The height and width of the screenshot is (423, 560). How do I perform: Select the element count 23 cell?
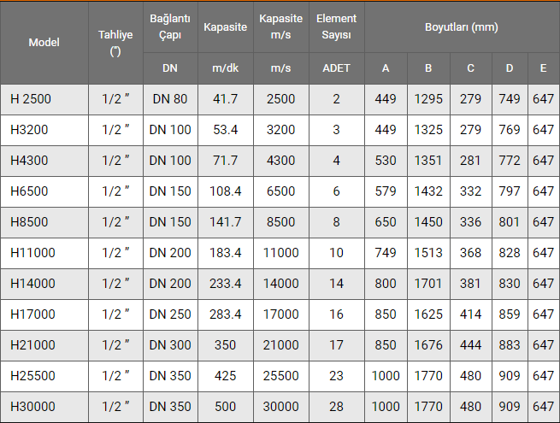click(337, 376)
